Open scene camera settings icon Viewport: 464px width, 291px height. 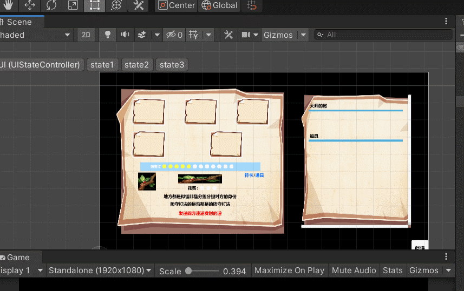[246, 35]
